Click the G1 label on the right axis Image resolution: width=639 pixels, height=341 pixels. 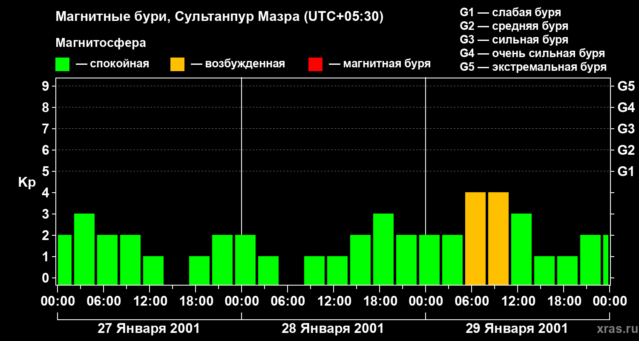tap(626, 171)
